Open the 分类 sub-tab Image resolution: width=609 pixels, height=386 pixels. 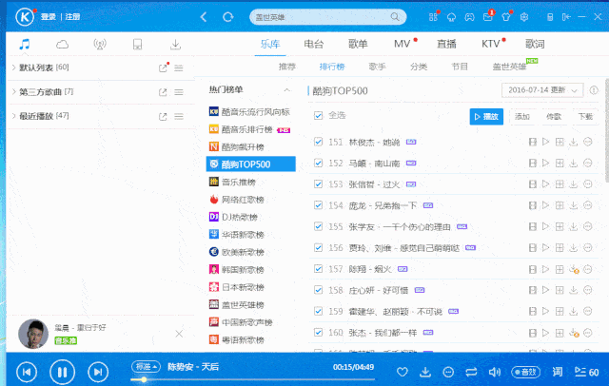pos(419,67)
